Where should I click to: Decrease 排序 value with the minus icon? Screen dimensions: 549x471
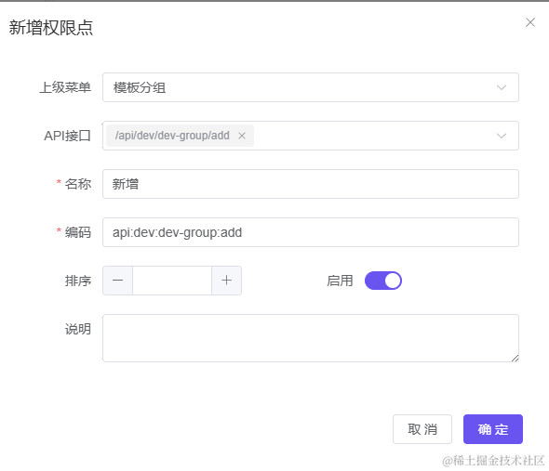[117, 281]
